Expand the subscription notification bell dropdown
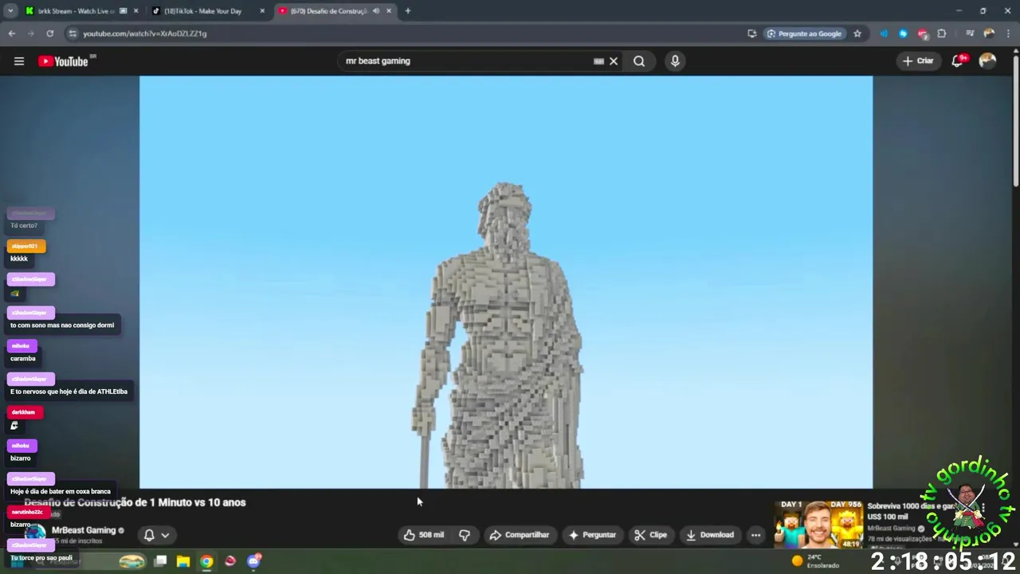This screenshot has width=1020, height=574. [156, 535]
